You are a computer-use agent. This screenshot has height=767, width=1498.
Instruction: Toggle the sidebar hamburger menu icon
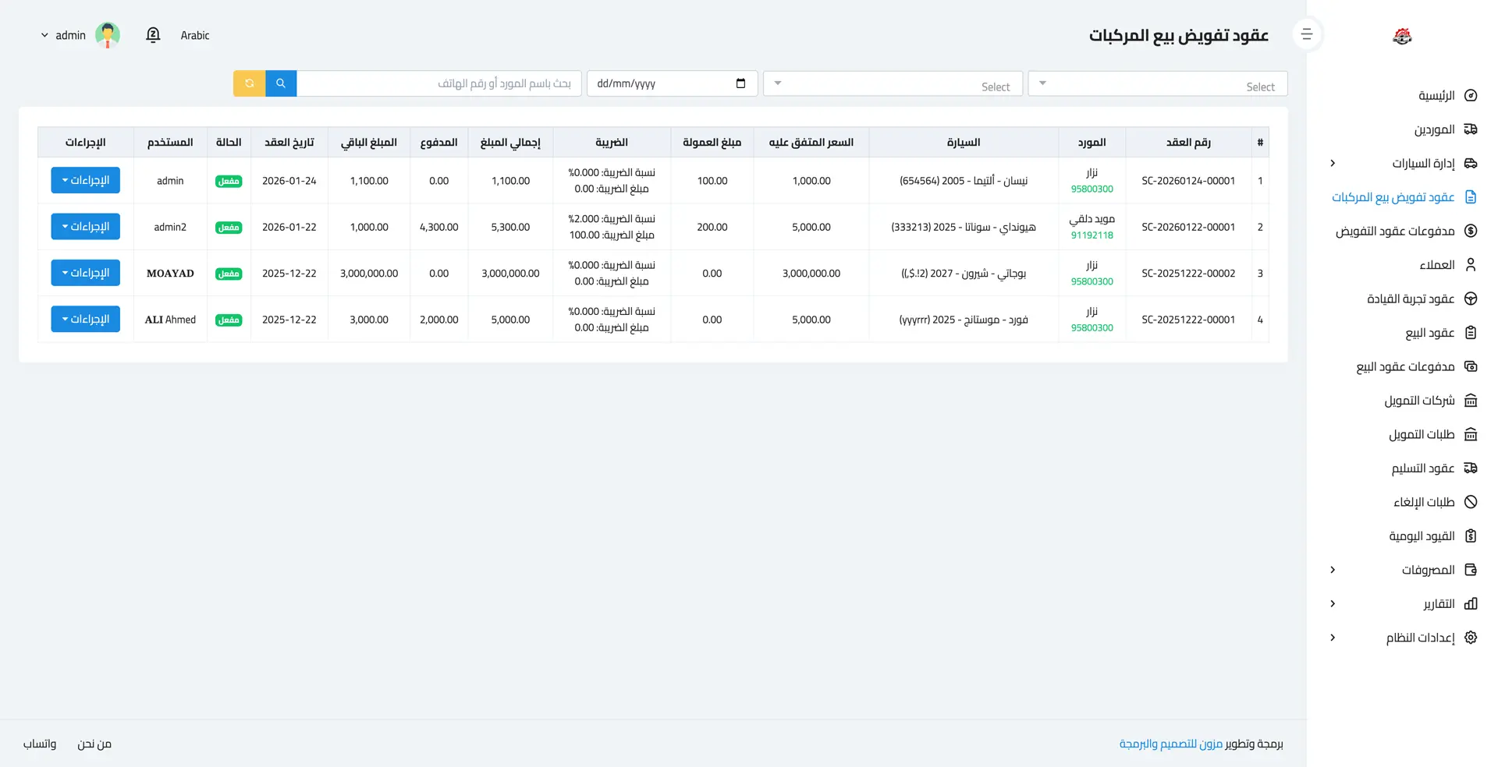click(1307, 34)
